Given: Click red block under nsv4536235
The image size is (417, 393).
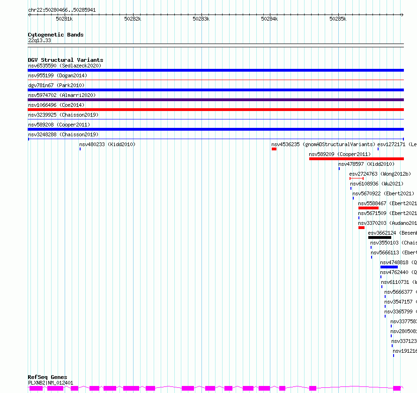Looking at the screenshot, I should (x=274, y=149).
